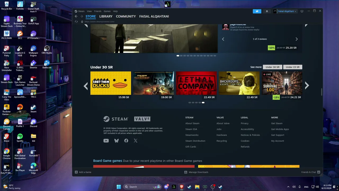This screenshot has height=191, width=339.
Task: Open the Games menu
Action: pyautogui.click(x=107, y=11)
